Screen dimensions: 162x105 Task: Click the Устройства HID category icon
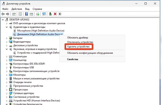[x=11, y=101]
